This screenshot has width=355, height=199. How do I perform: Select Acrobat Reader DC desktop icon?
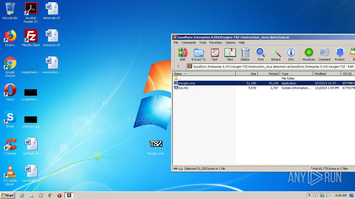(x=31, y=13)
